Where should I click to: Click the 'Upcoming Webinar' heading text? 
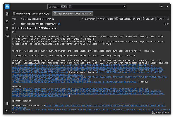point(21,101)
